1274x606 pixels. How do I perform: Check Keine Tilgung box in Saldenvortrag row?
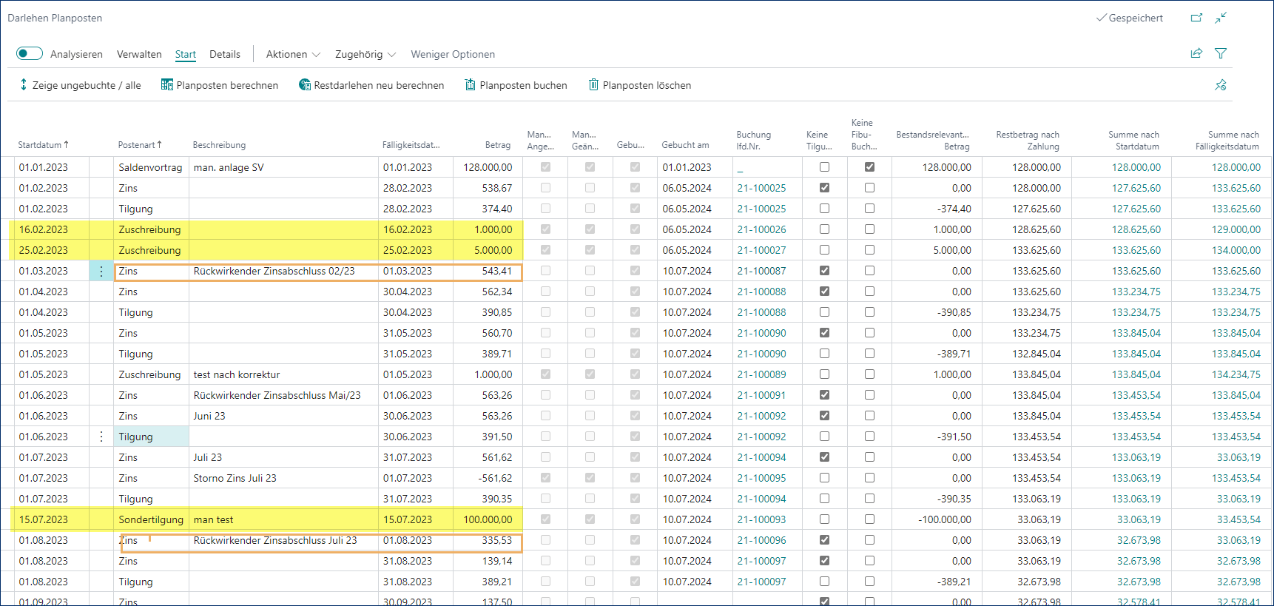point(824,167)
